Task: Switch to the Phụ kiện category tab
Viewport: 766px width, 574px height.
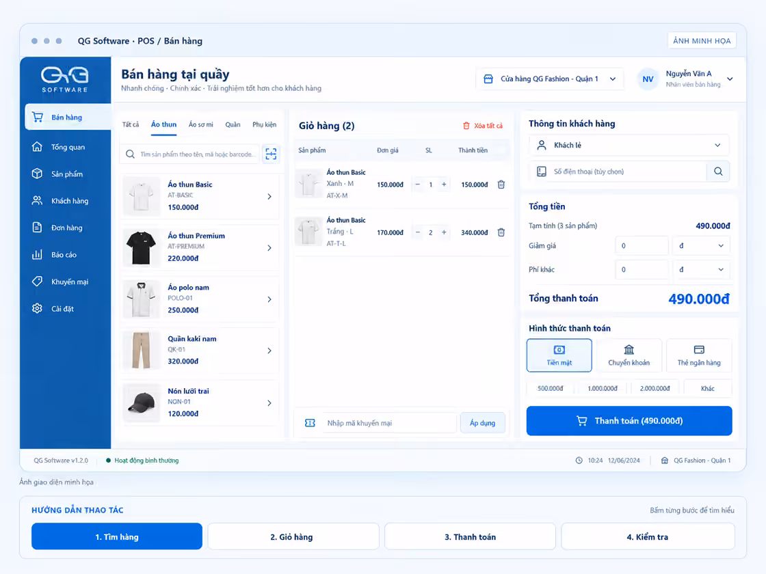Action: pyautogui.click(x=264, y=124)
